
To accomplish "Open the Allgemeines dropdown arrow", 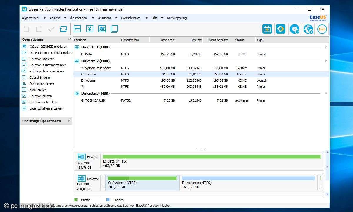I will (44, 18).
